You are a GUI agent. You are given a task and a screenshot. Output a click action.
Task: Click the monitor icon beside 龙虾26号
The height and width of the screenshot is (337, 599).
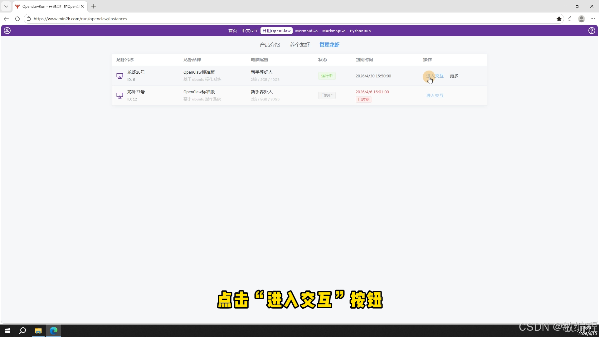pyautogui.click(x=119, y=76)
